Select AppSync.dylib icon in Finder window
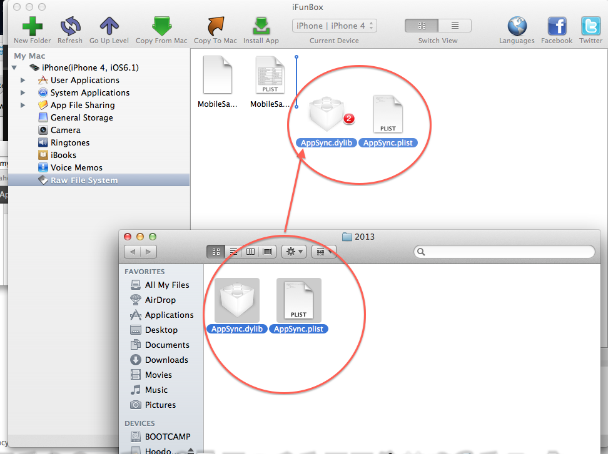Screen dimensions: 608x454 (x=237, y=300)
